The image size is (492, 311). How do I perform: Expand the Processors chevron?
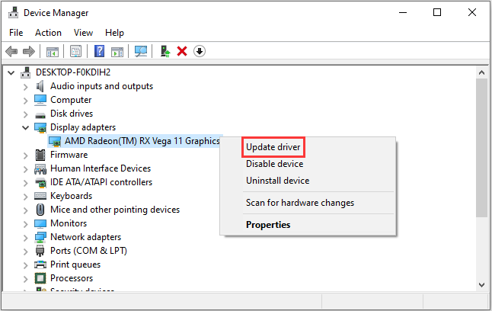click(x=26, y=279)
